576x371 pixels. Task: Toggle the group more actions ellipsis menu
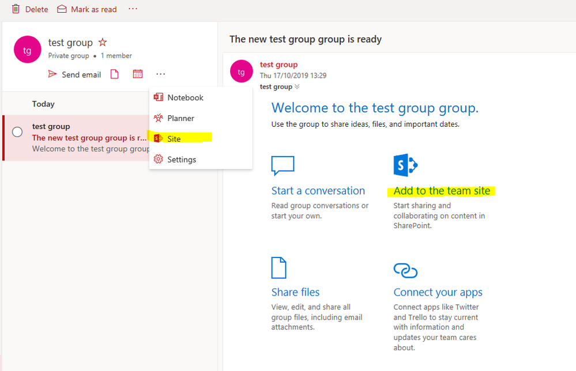160,74
